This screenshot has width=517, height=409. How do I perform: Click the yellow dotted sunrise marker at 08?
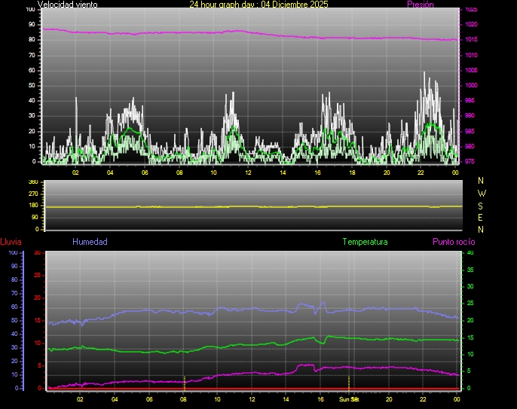(184, 382)
